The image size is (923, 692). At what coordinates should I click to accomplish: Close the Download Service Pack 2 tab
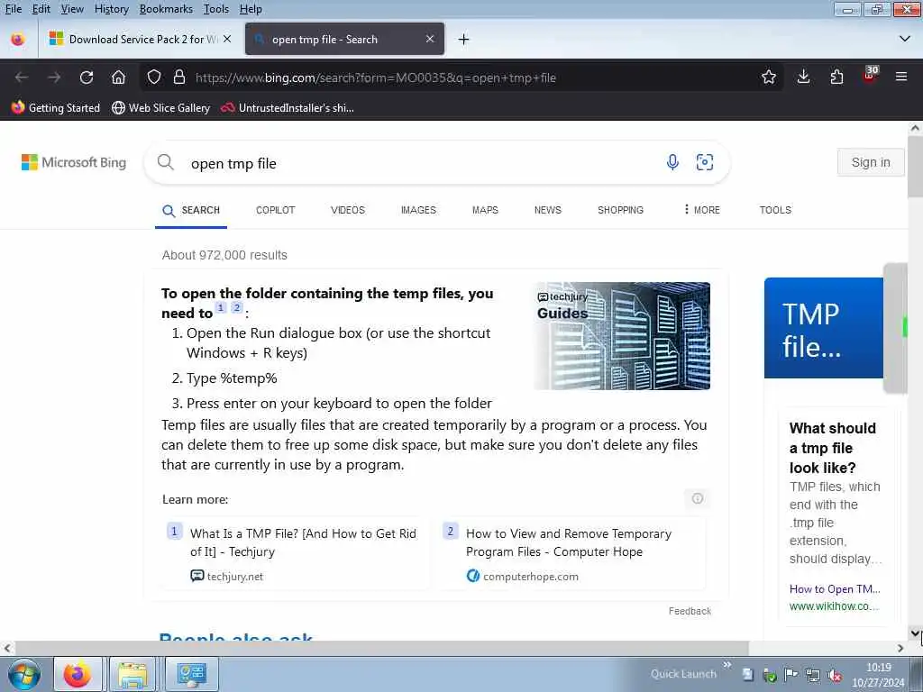[x=227, y=39]
